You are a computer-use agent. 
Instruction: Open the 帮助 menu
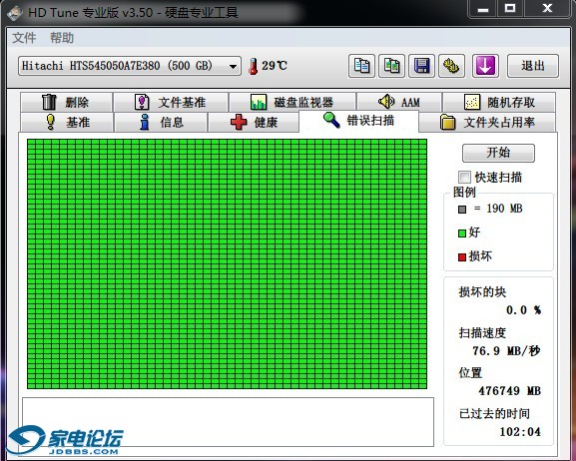[62, 38]
